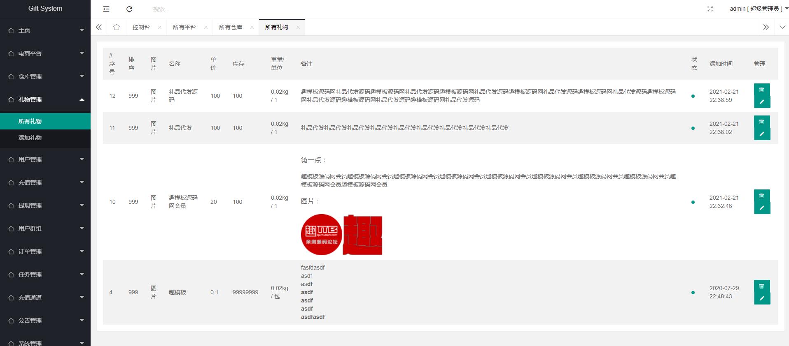This screenshot has height=346, width=789.
Task: Click the 图片 link in row 12
Action: (x=154, y=96)
